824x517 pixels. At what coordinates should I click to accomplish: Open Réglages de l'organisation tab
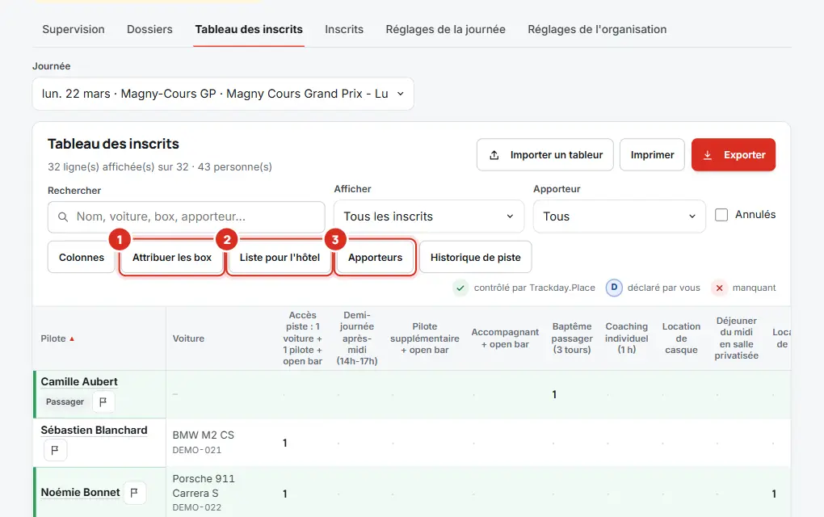597,29
